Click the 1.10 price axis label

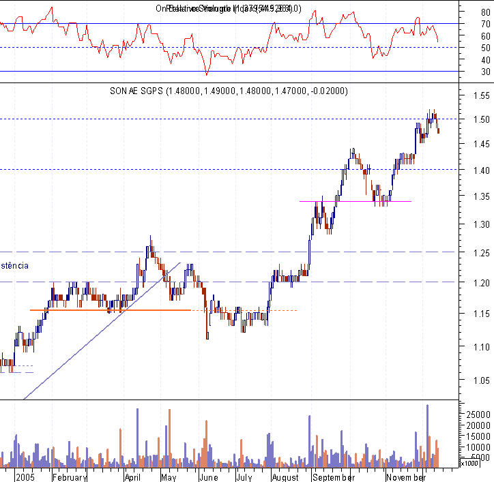482,347
